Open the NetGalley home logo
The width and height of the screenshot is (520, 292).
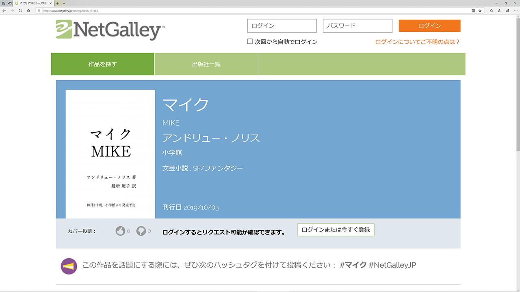(x=110, y=30)
